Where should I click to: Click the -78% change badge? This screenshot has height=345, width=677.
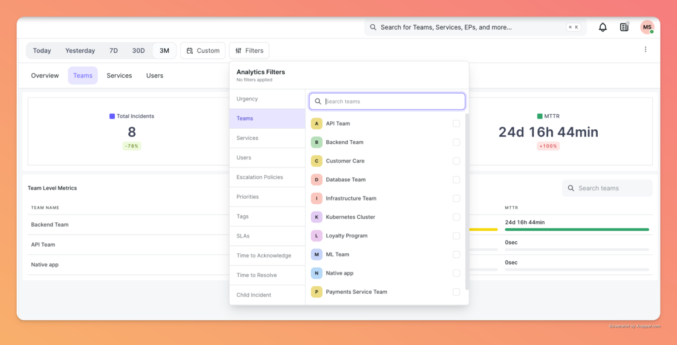coord(132,146)
